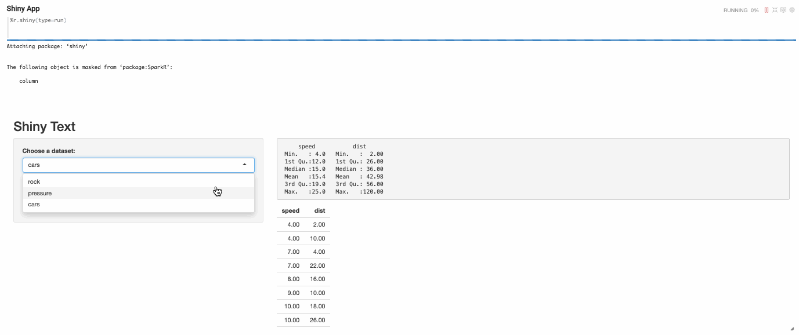The width and height of the screenshot is (799, 335).
Task: Click the blue paragraph progress bar
Action: pos(400,40)
